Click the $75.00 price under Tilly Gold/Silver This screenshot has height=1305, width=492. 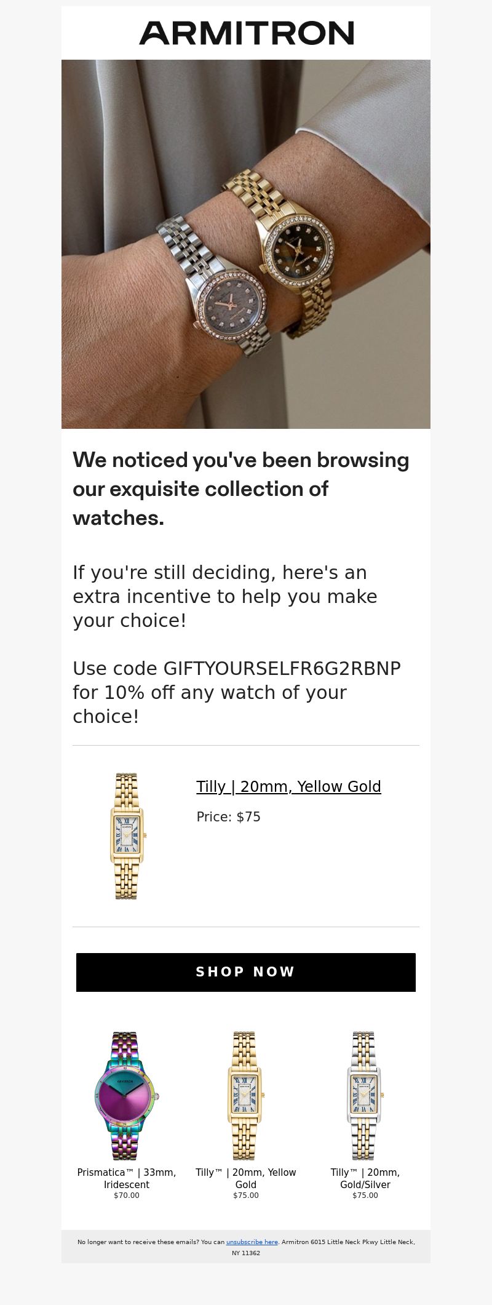pyautogui.click(x=365, y=1195)
